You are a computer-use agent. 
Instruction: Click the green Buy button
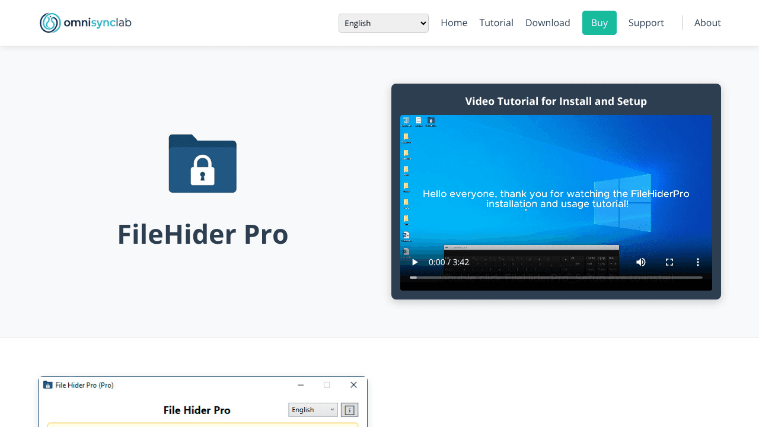pyautogui.click(x=599, y=23)
